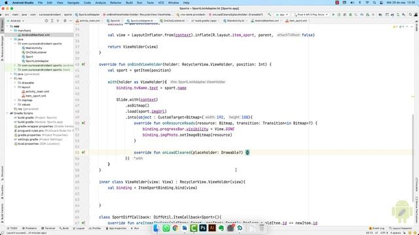The image size is (419, 235).
Task: Open the Search Everywhere magnifier icon
Action: tap(410, 14)
